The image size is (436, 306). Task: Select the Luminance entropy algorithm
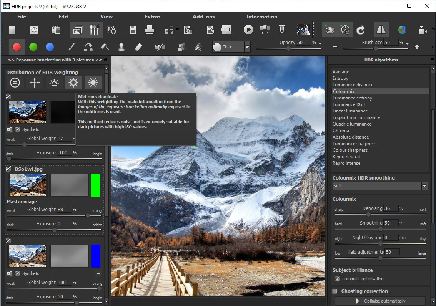pos(352,98)
